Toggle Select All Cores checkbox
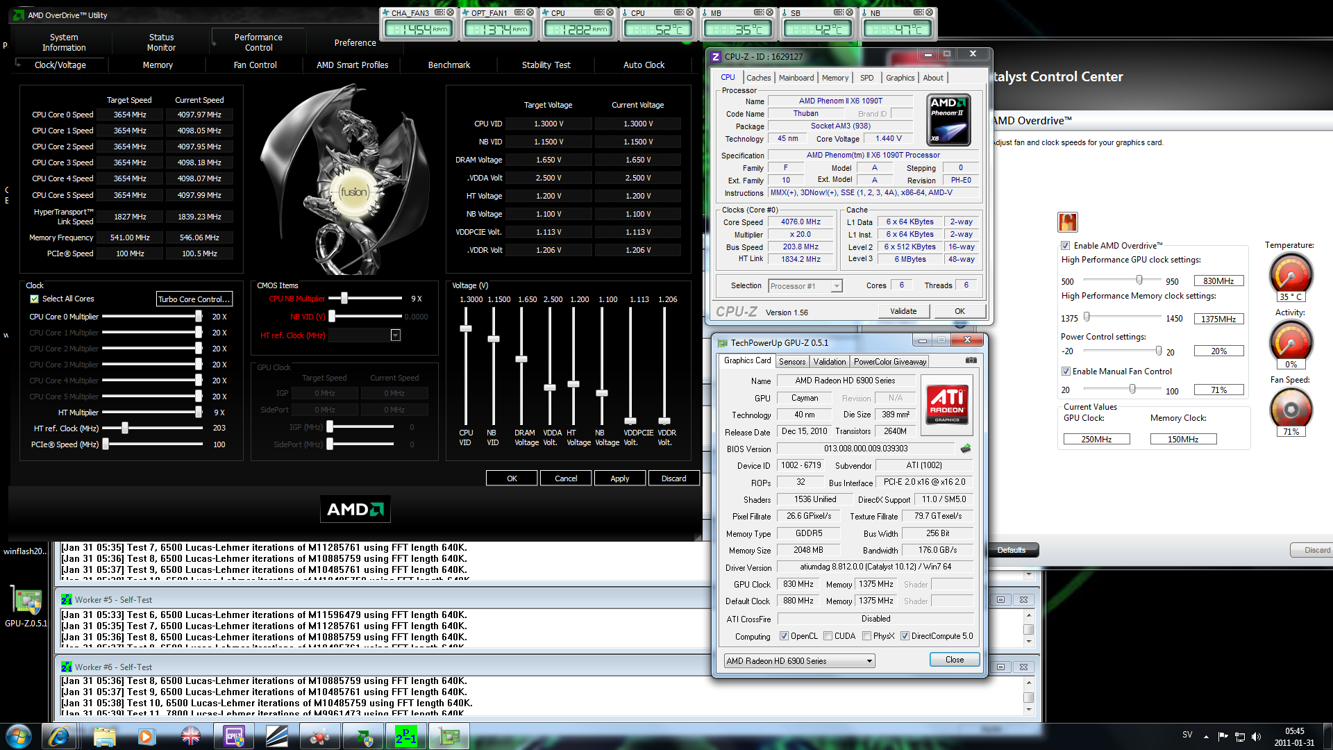The height and width of the screenshot is (750, 1333). pyautogui.click(x=34, y=299)
